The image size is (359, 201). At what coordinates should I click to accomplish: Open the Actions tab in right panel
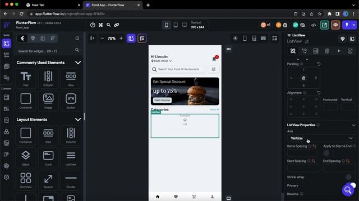coord(304,51)
